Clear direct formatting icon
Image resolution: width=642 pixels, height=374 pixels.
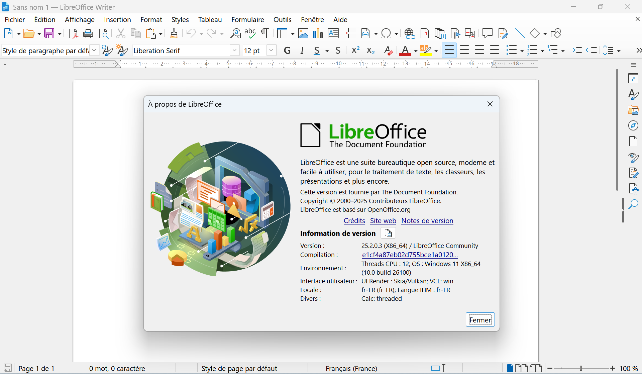(388, 51)
